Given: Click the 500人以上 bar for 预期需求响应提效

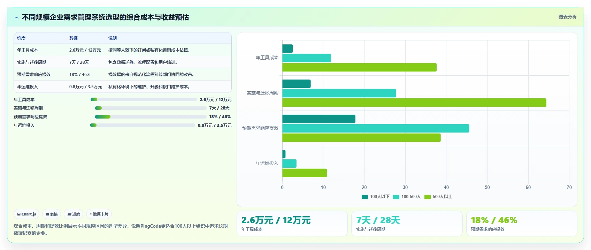Looking at the screenshot, I should coord(361,138).
